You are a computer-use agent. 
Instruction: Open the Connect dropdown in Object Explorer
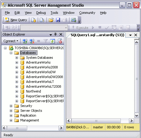[x=11, y=41]
